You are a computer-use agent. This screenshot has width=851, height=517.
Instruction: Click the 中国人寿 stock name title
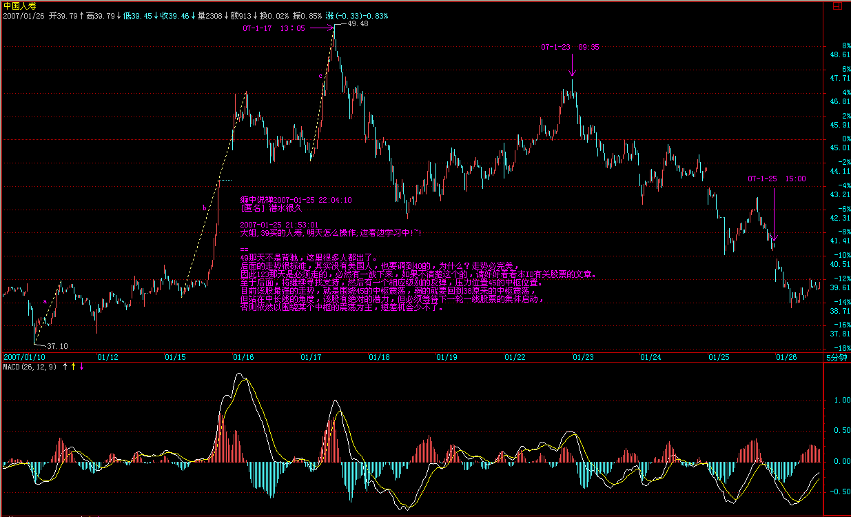coord(17,5)
